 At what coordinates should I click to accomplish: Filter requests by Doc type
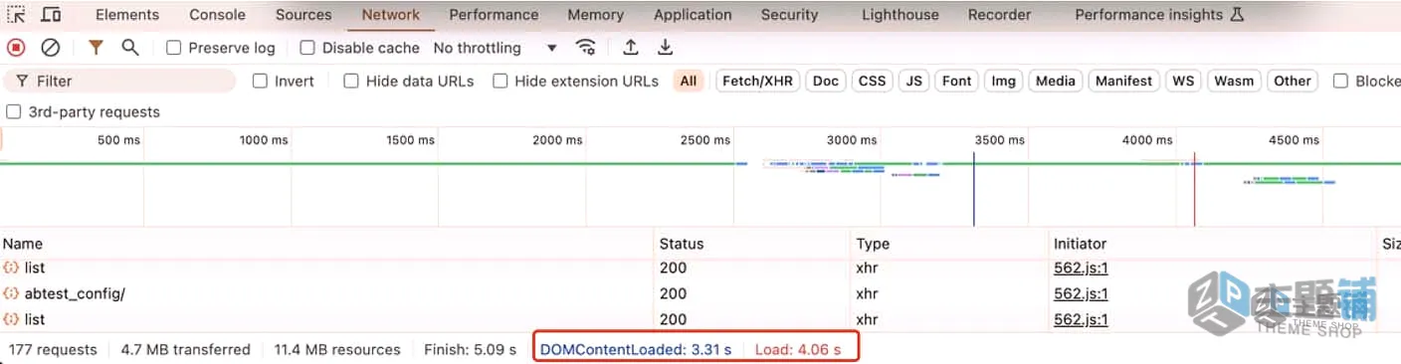pyautogui.click(x=826, y=82)
